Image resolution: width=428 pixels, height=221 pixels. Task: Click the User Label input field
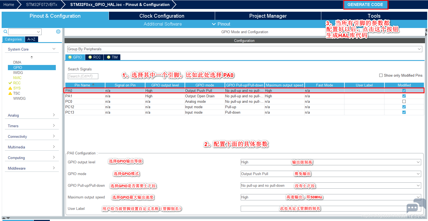coord(331,209)
